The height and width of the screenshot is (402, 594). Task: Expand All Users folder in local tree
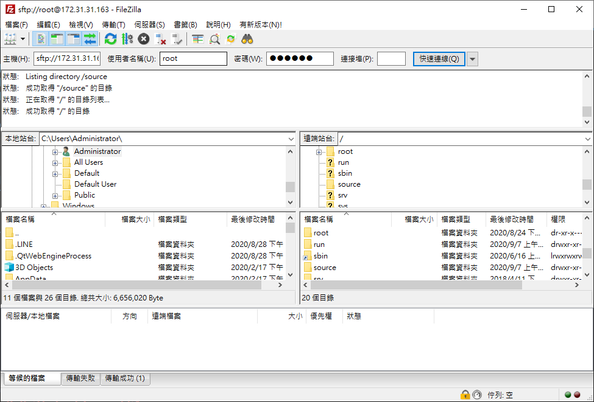(55, 163)
